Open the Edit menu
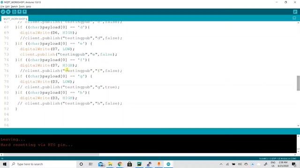 tap(7, 7)
